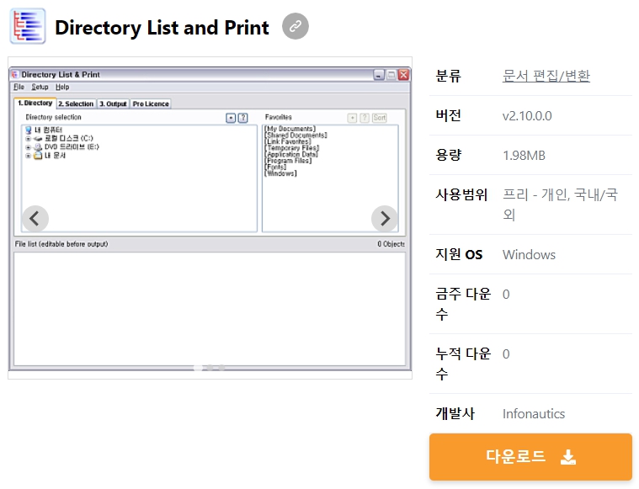The image size is (639, 489).
Task: Click the small dot button beside Directory selection
Action: coord(231,118)
